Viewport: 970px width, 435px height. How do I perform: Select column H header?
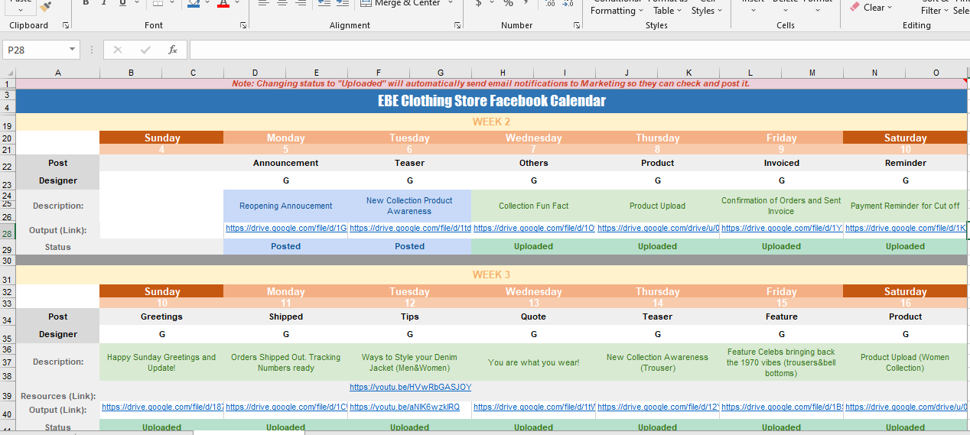503,73
